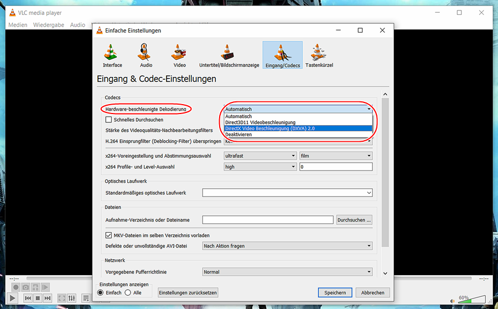Uncheck MKV-Dateien im selben Verzeichnis vorladen
This screenshot has width=498, height=309.
point(108,235)
